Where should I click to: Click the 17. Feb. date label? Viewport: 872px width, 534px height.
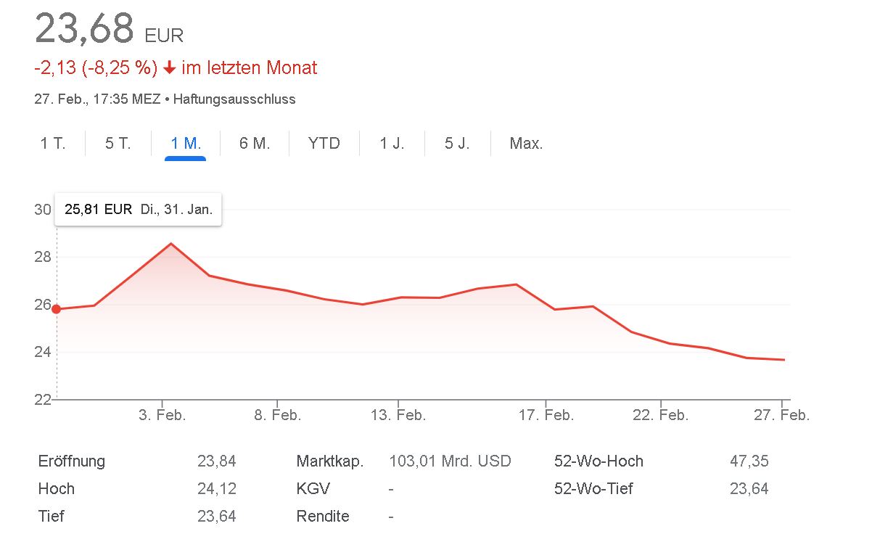click(546, 416)
